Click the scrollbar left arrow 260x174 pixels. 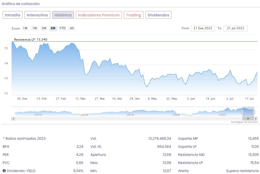click(13, 119)
